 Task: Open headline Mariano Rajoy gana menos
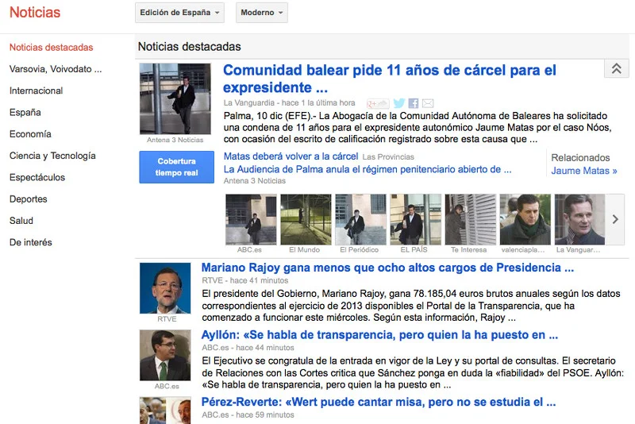click(387, 268)
